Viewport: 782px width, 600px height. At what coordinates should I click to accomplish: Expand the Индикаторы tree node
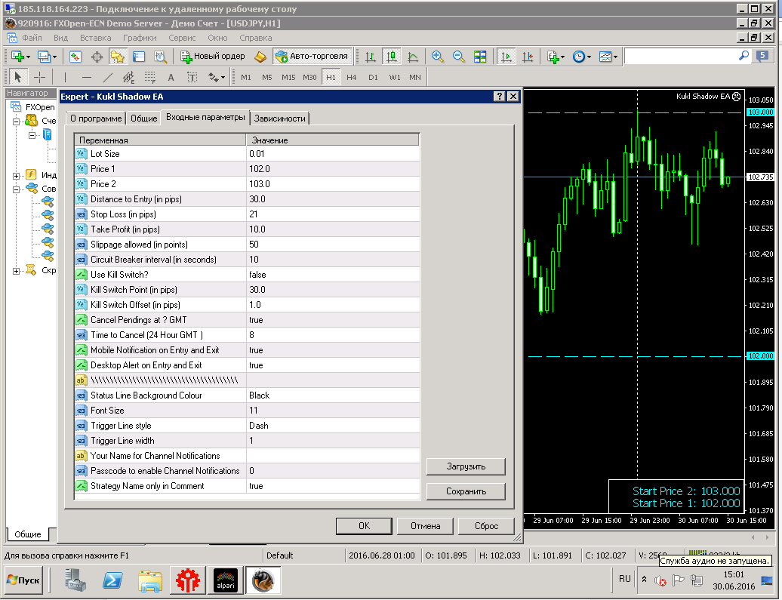[x=16, y=176]
